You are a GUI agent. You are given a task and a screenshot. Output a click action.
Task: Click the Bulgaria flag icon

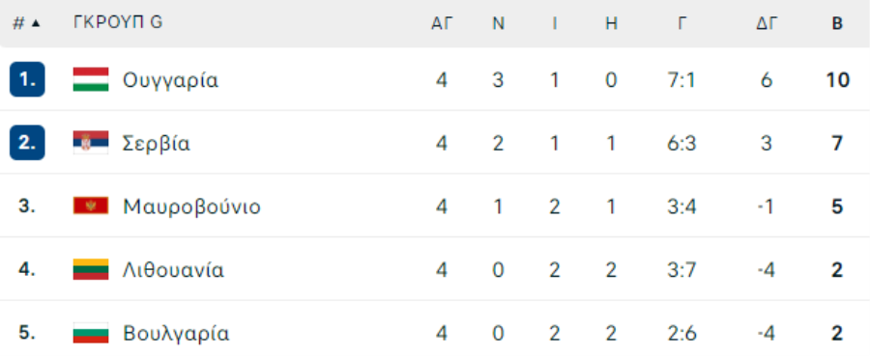coord(91,333)
